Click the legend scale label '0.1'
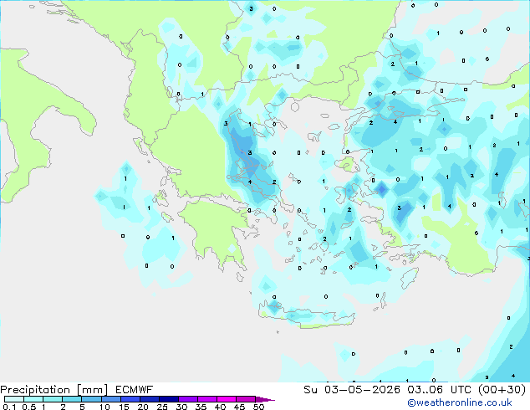530x410 pixels. click(9, 407)
